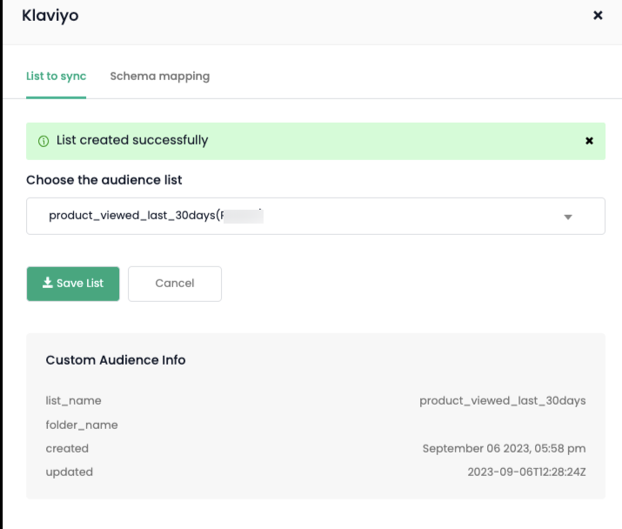Click the Save List button
The width and height of the screenshot is (622, 529).
pos(73,284)
